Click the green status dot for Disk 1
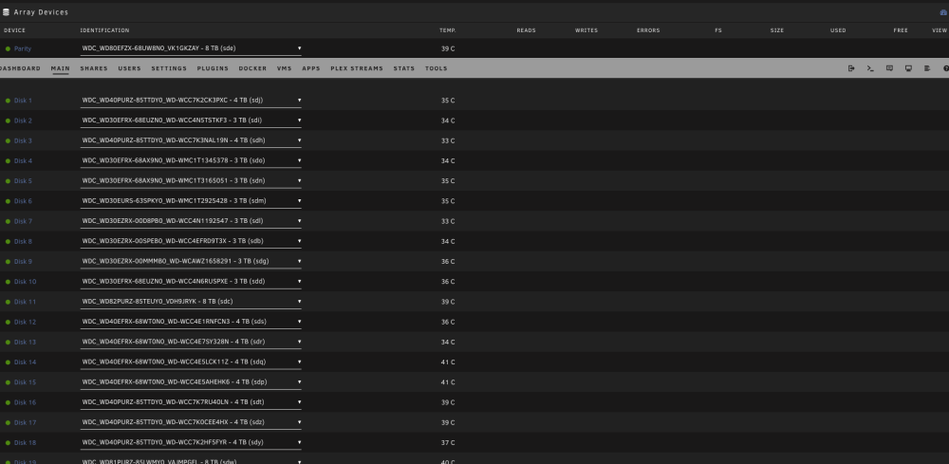Image resolution: width=949 pixels, height=464 pixels. pyautogui.click(x=8, y=101)
